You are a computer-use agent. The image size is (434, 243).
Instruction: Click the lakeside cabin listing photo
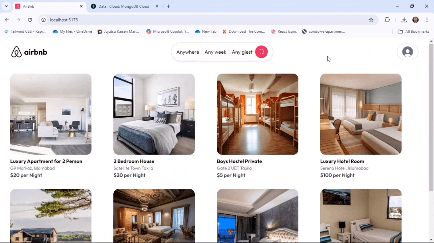51,216
